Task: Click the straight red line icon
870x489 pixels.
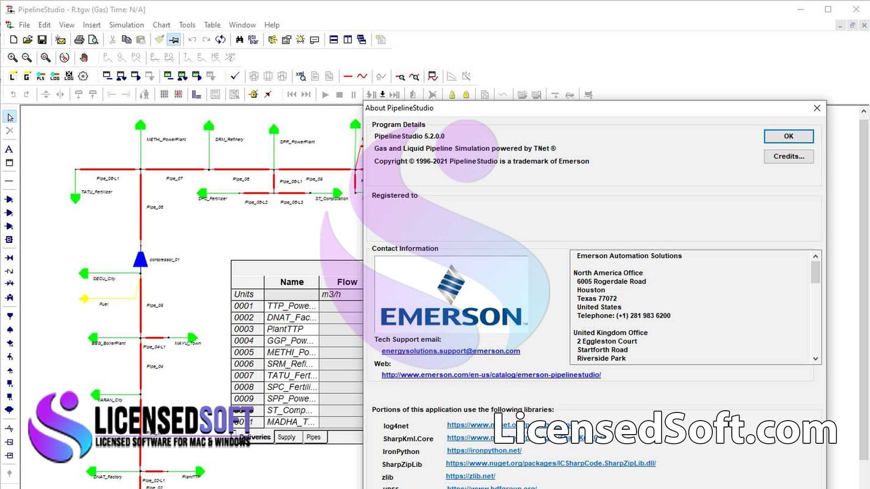Action: coord(348,76)
